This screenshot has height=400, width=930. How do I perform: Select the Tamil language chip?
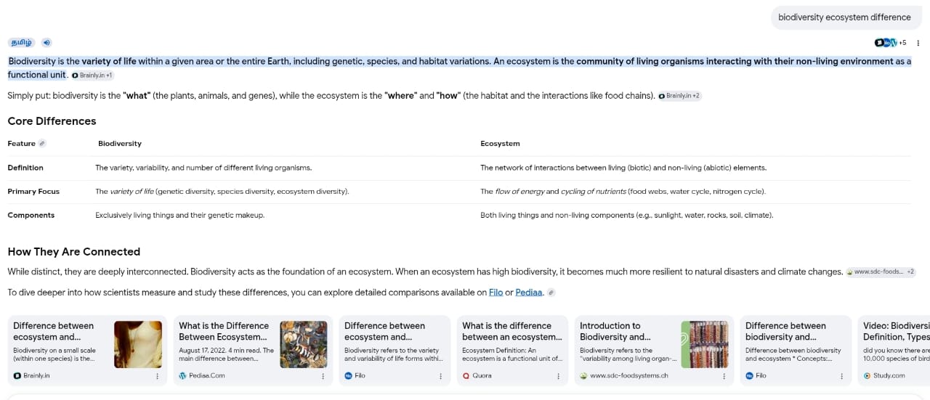pyautogui.click(x=22, y=43)
